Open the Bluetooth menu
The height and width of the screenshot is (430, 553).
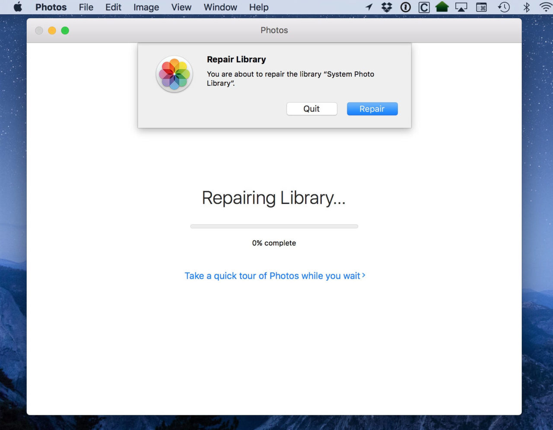point(526,7)
